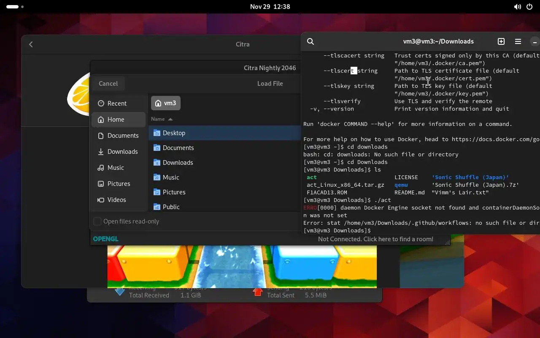
Task: Click qemu directory name in terminal listing
Action: coord(401,185)
